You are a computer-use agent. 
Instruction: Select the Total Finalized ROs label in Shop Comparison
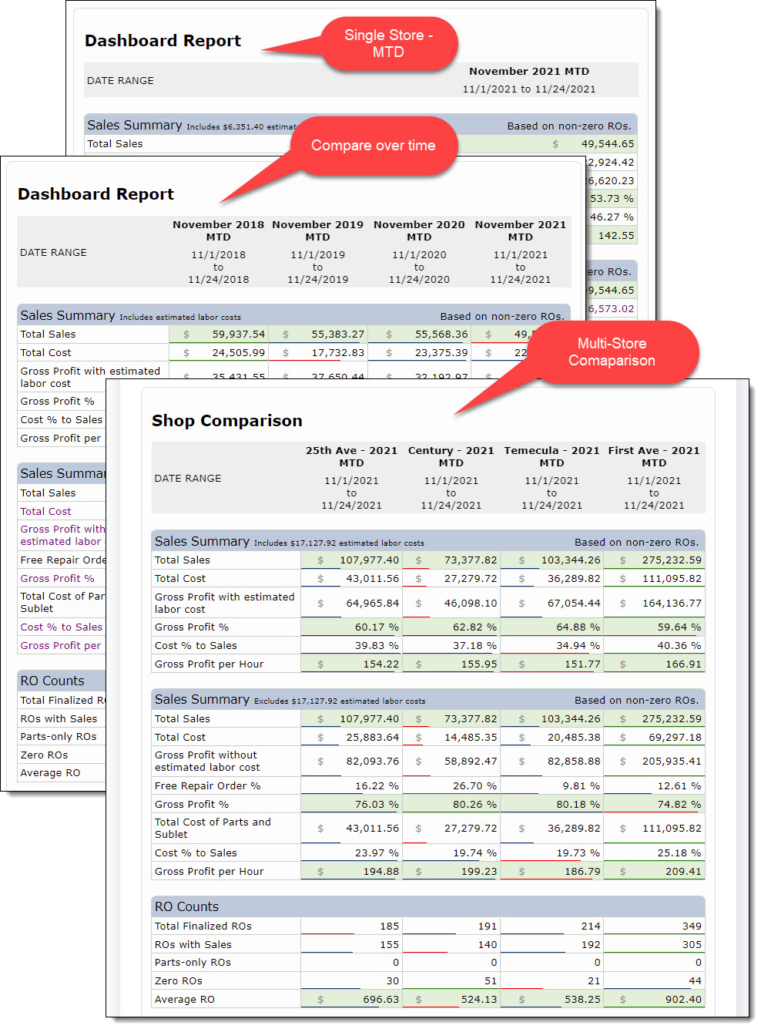[203, 926]
